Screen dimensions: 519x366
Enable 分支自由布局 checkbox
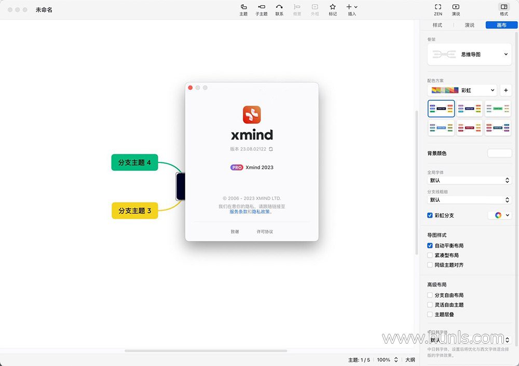tap(430, 295)
